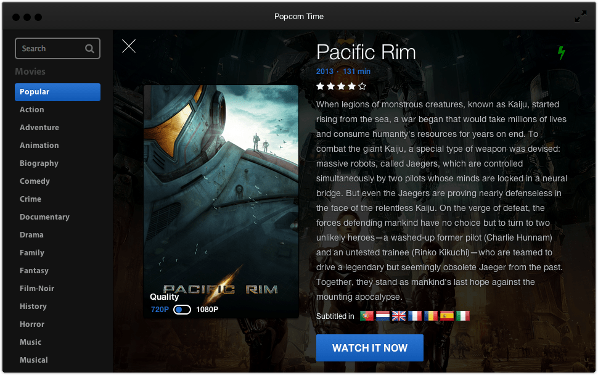Toggle the 720P/1080P quality switch
Image resolution: width=598 pixels, height=375 pixels.
182,310
